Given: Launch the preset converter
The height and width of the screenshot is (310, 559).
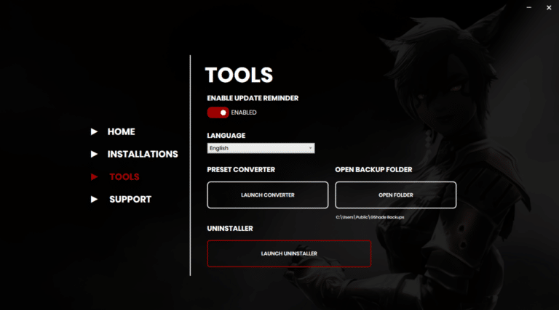Looking at the screenshot, I should coord(267,195).
